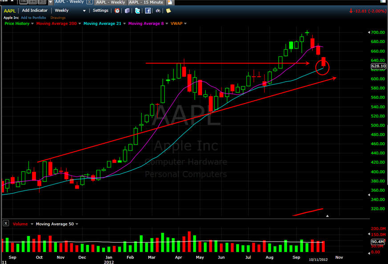
Task: Click the -12.81 (-2.00%) price change
Action: click(x=368, y=11)
